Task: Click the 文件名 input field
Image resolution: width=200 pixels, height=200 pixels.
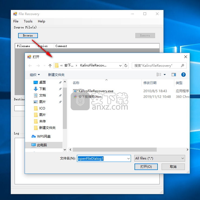Action: tap(102, 158)
